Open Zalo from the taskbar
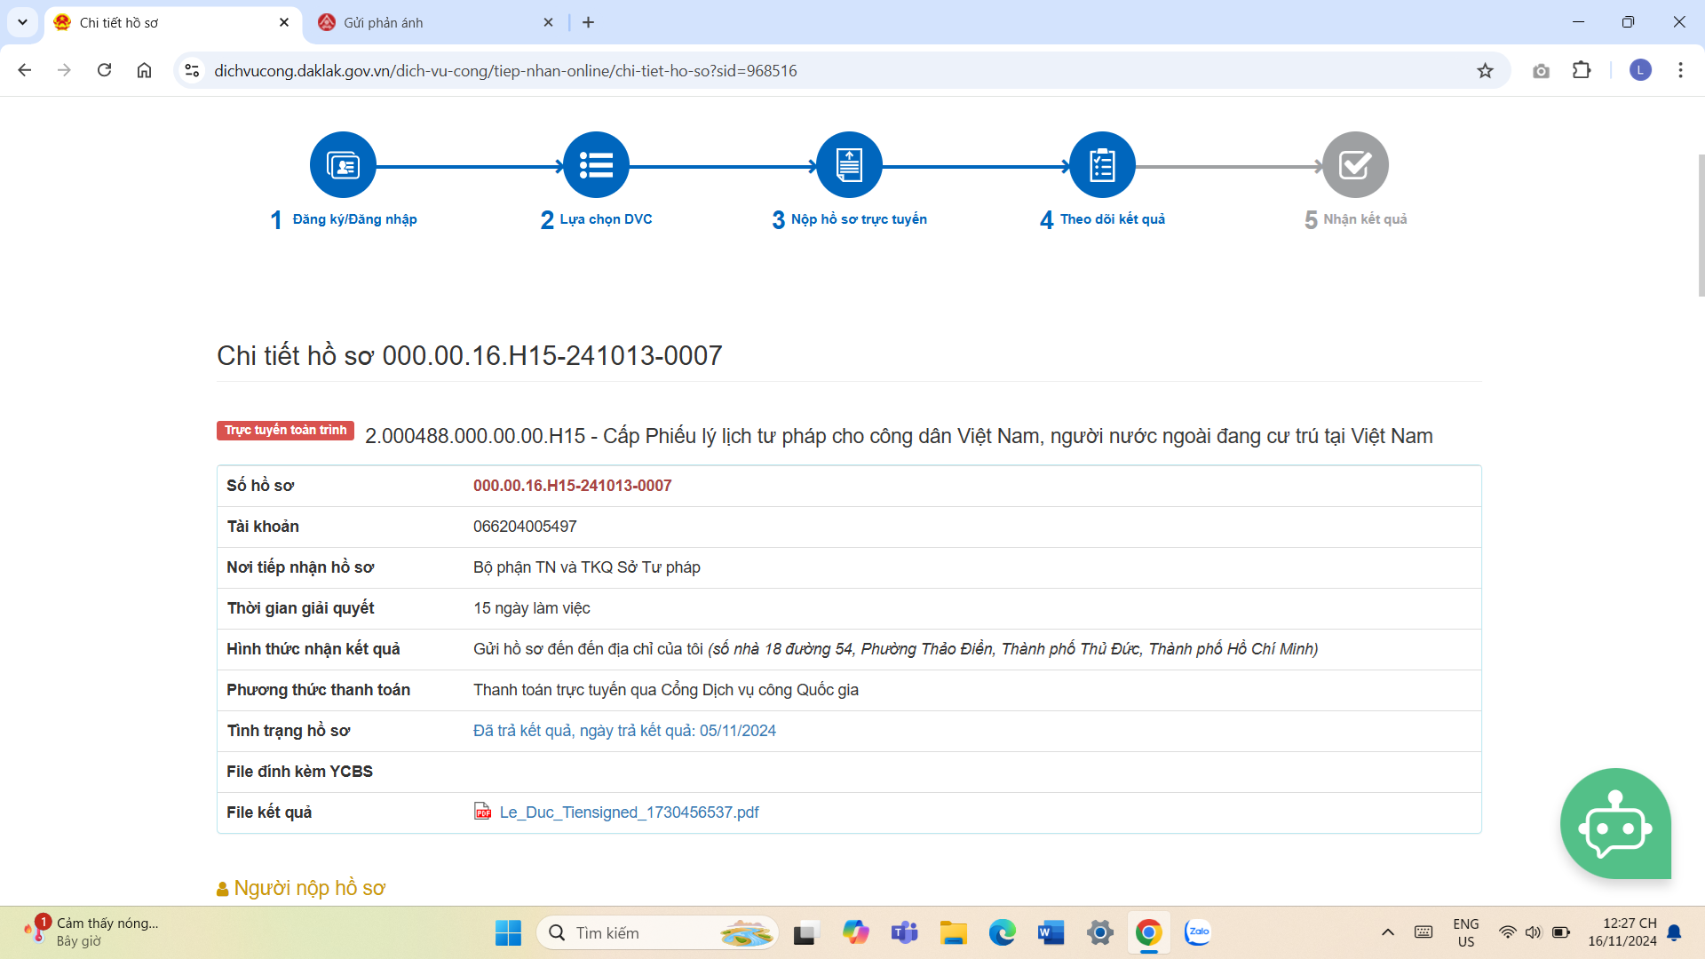Screen dimensions: 1705x959 point(1197,932)
